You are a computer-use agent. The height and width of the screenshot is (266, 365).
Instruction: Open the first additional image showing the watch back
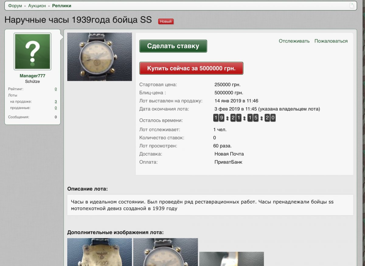point(99,252)
